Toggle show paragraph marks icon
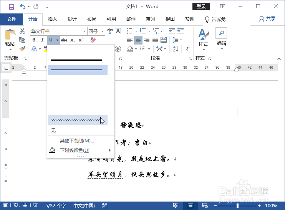This screenshot has width=285, height=210. pos(187,49)
